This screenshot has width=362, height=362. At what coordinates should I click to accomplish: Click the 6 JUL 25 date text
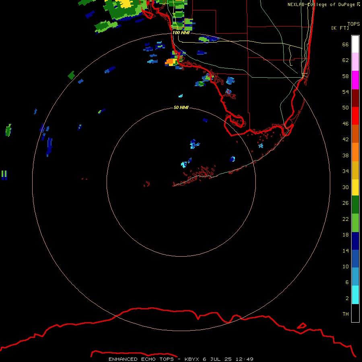tap(217, 359)
